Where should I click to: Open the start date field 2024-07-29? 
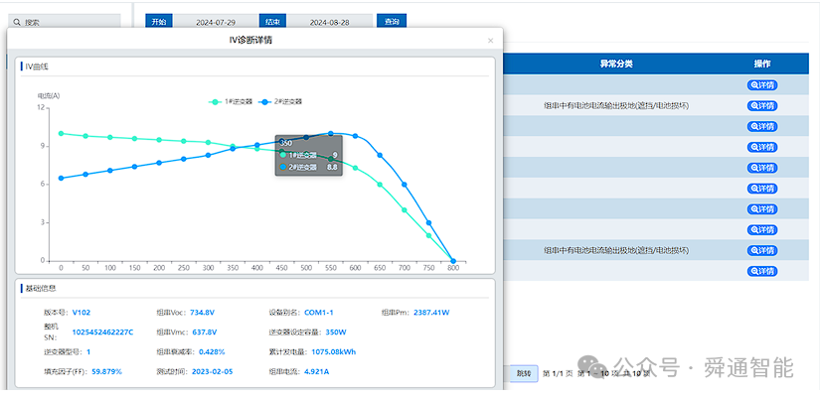click(216, 23)
